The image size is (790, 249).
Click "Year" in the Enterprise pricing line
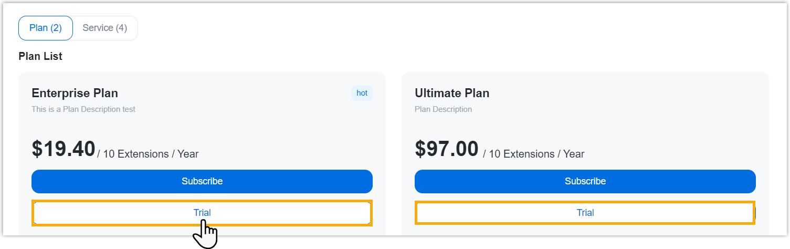(x=188, y=154)
